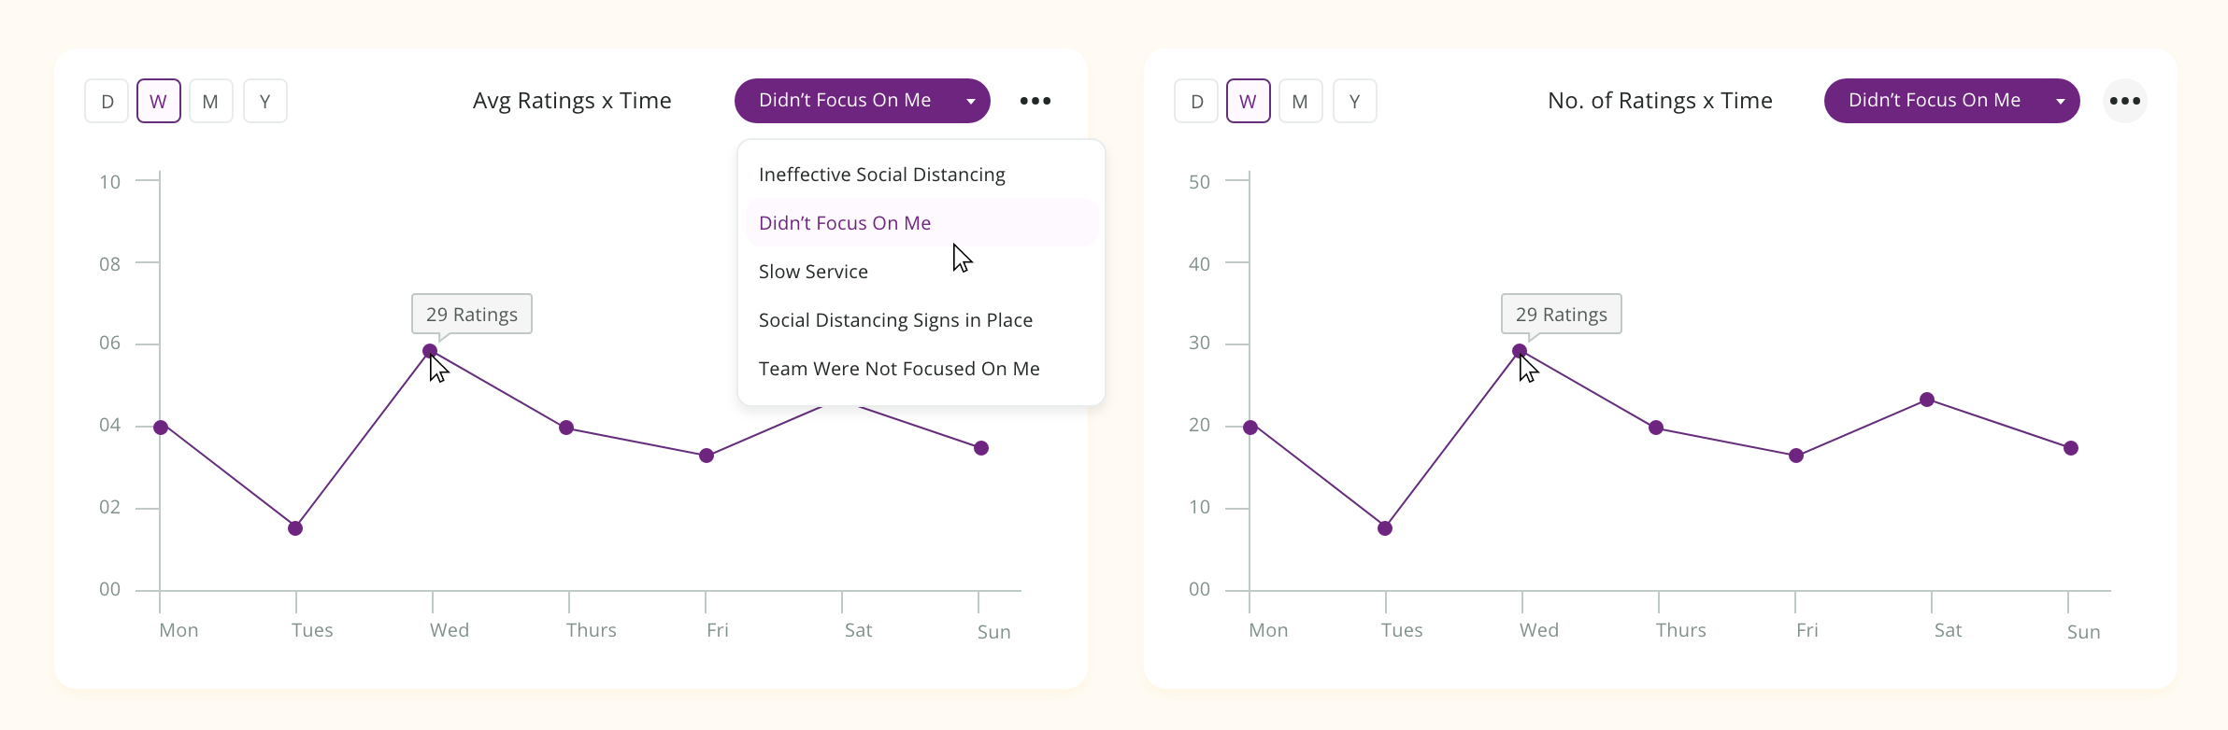Viewport: 2228px width, 730px height.
Task: Pick Social Distancing Signs in Place option
Action: (895, 320)
